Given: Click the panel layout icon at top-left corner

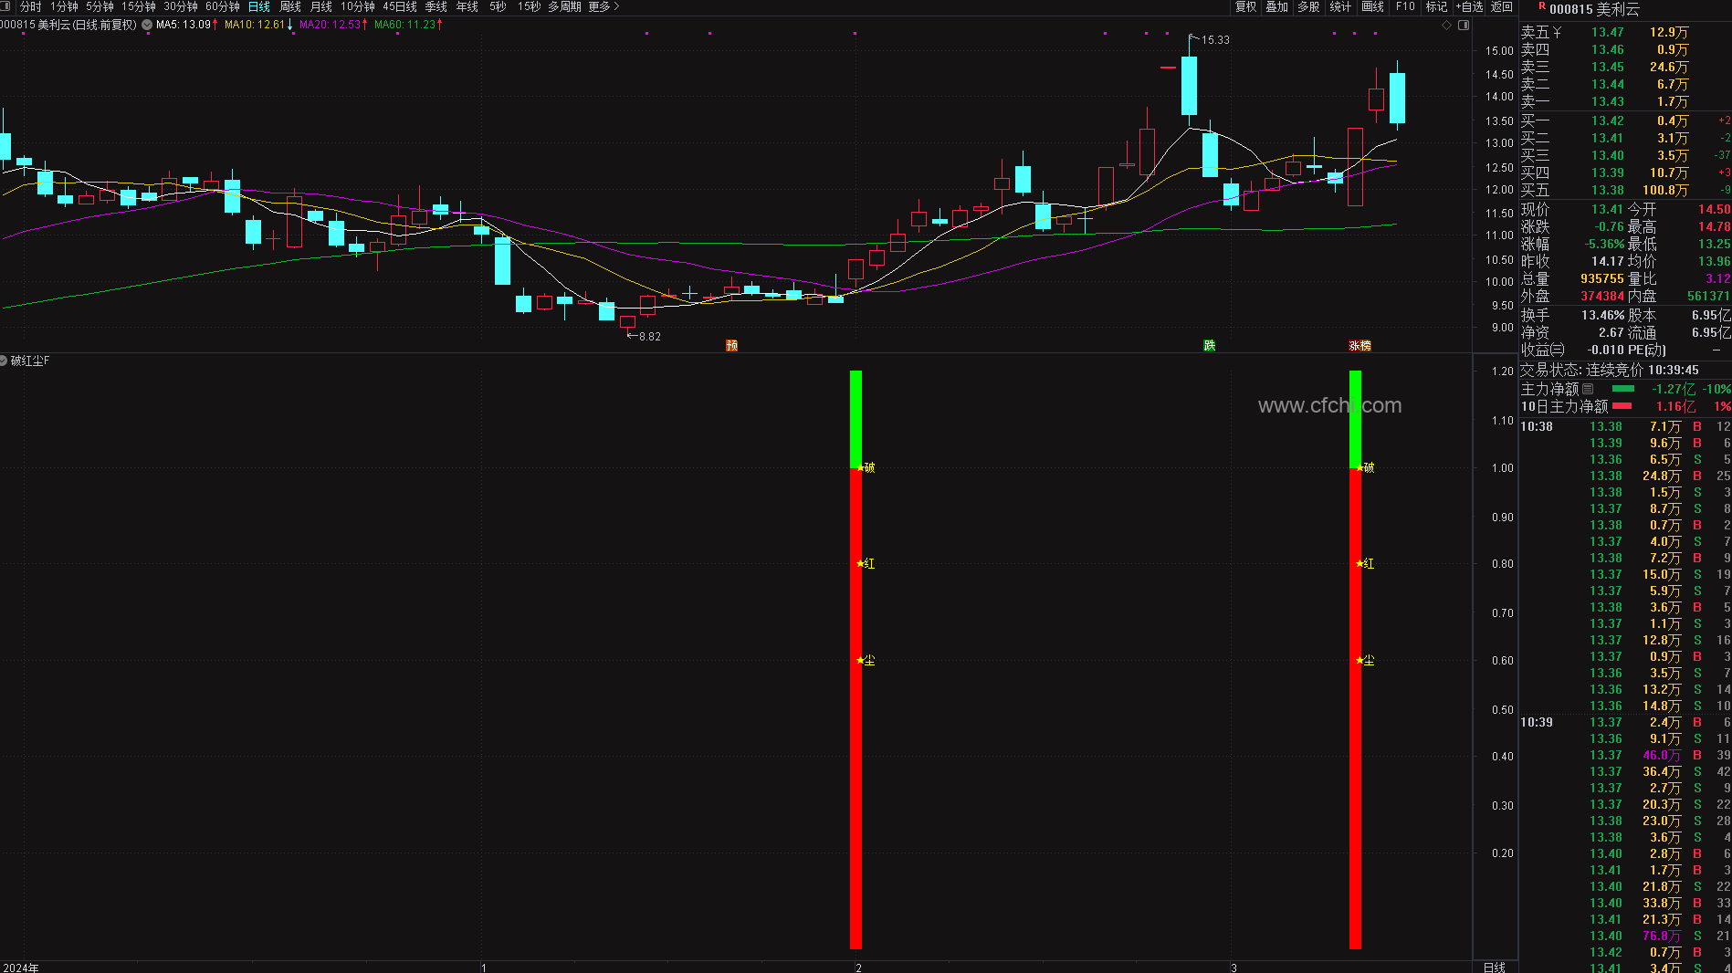Looking at the screenshot, I should pyautogui.click(x=5, y=6).
